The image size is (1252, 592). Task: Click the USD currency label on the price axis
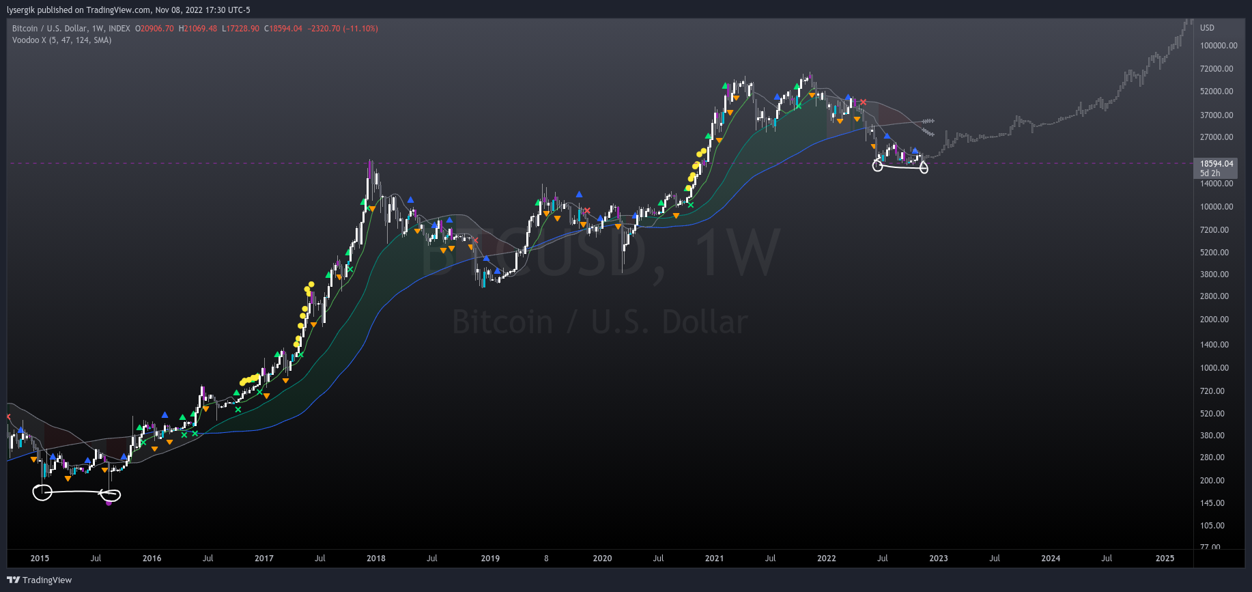(x=1207, y=28)
